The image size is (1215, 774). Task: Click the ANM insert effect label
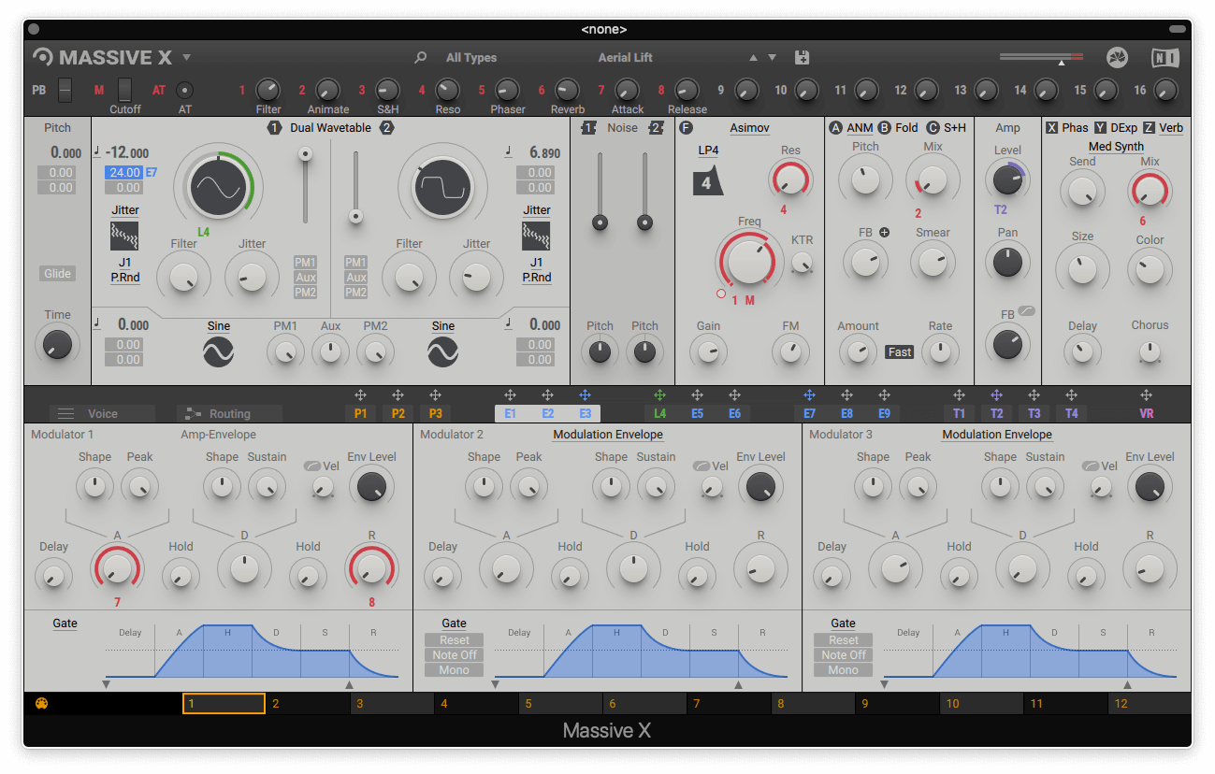[860, 128]
